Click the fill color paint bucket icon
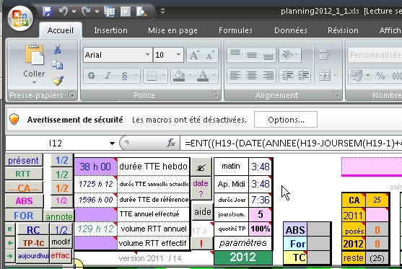This screenshot has height=269, width=402. 179,76
